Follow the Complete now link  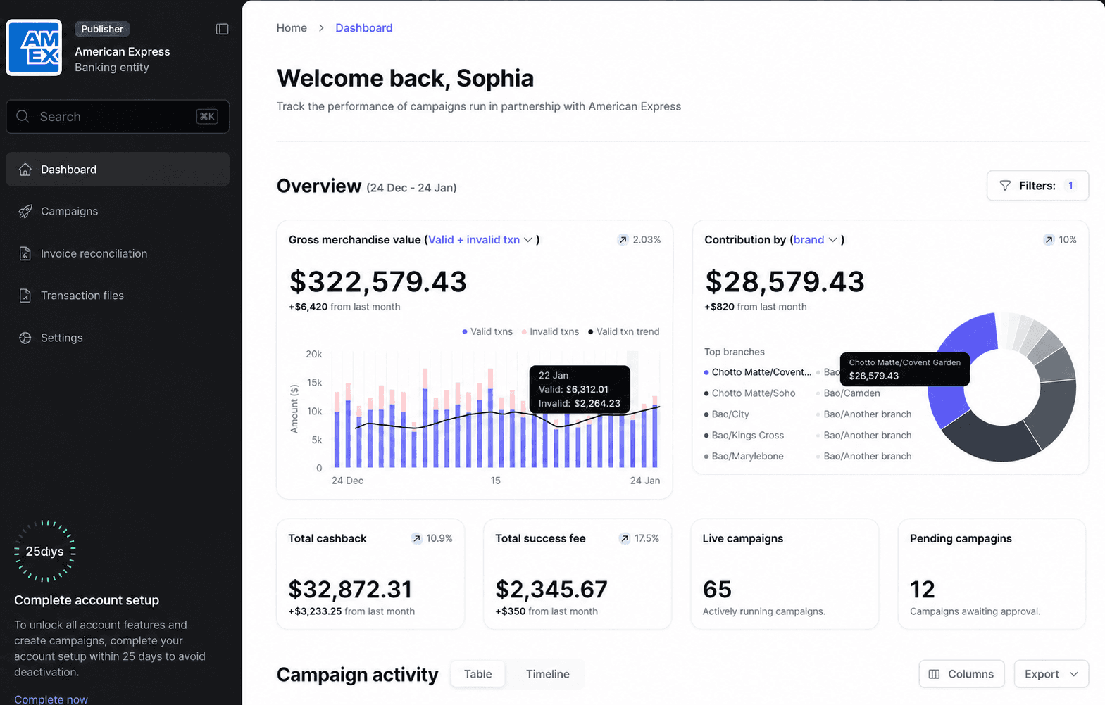click(51, 699)
